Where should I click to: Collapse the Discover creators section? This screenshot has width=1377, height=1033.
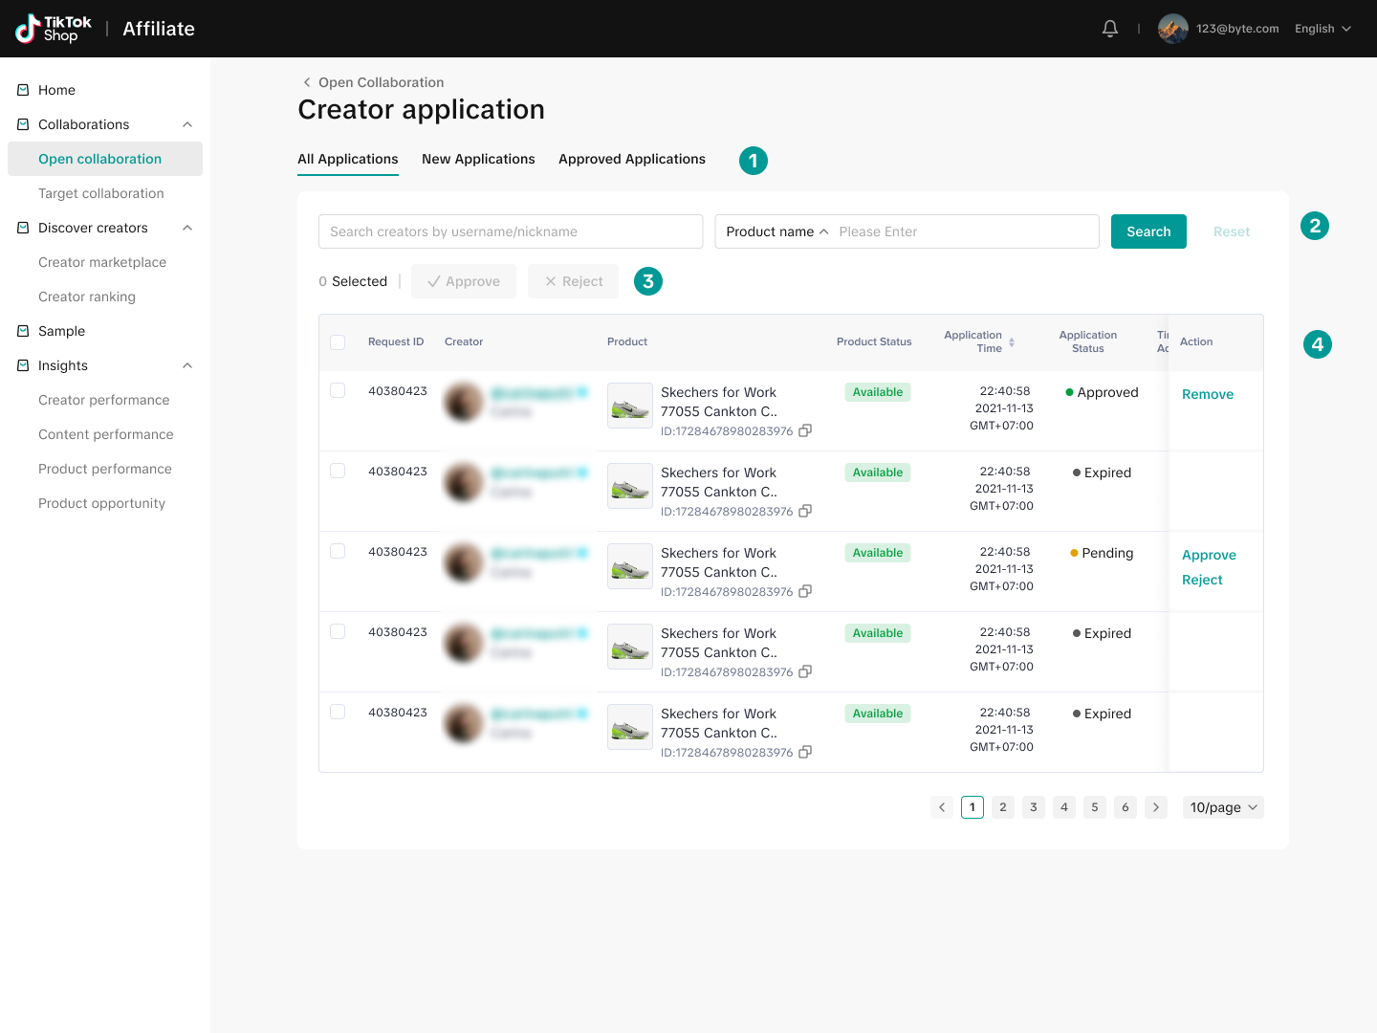pyautogui.click(x=187, y=228)
